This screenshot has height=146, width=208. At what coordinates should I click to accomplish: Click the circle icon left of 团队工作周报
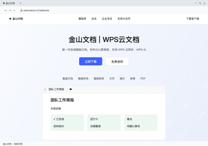[45, 90]
